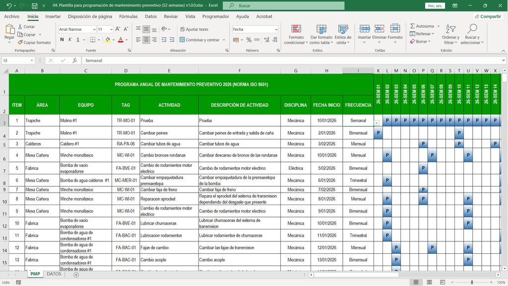Click the Cortar scissors option
This screenshot has width=508, height=286.
(x=26, y=27)
